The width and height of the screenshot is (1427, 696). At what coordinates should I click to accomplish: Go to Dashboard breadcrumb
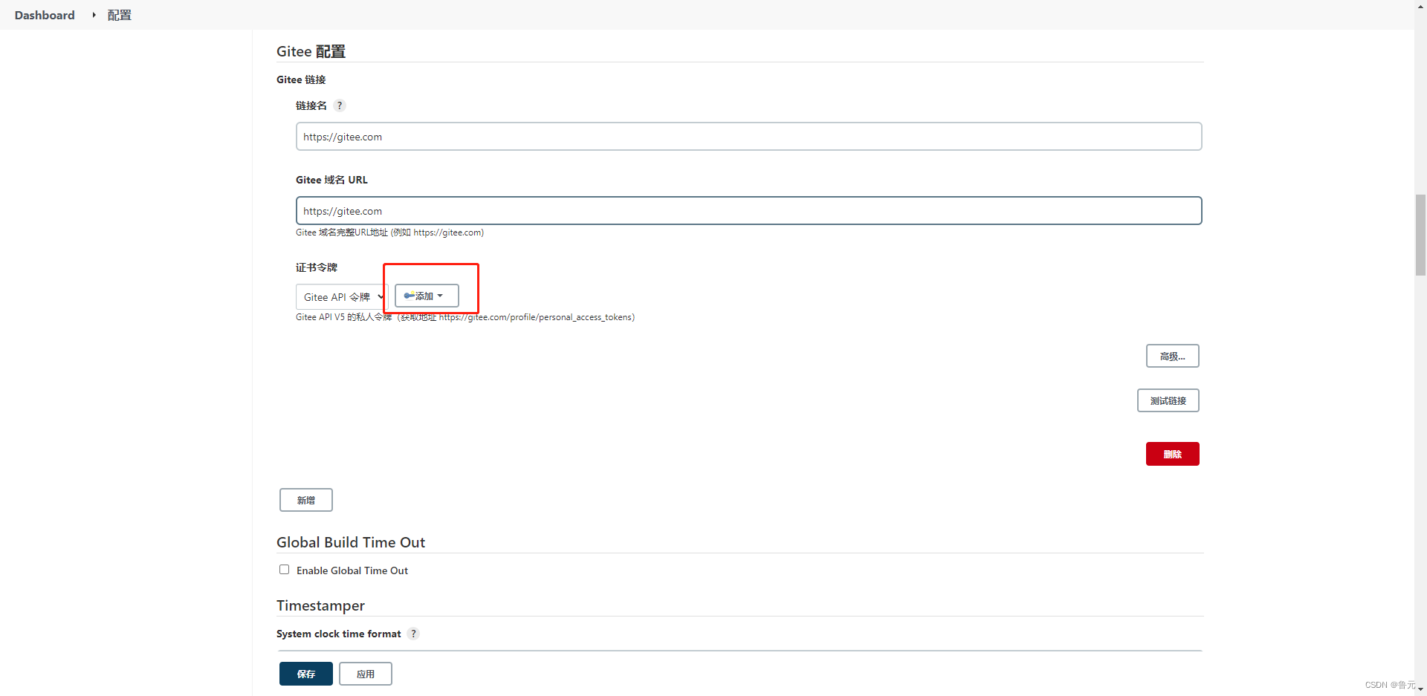tap(45, 15)
